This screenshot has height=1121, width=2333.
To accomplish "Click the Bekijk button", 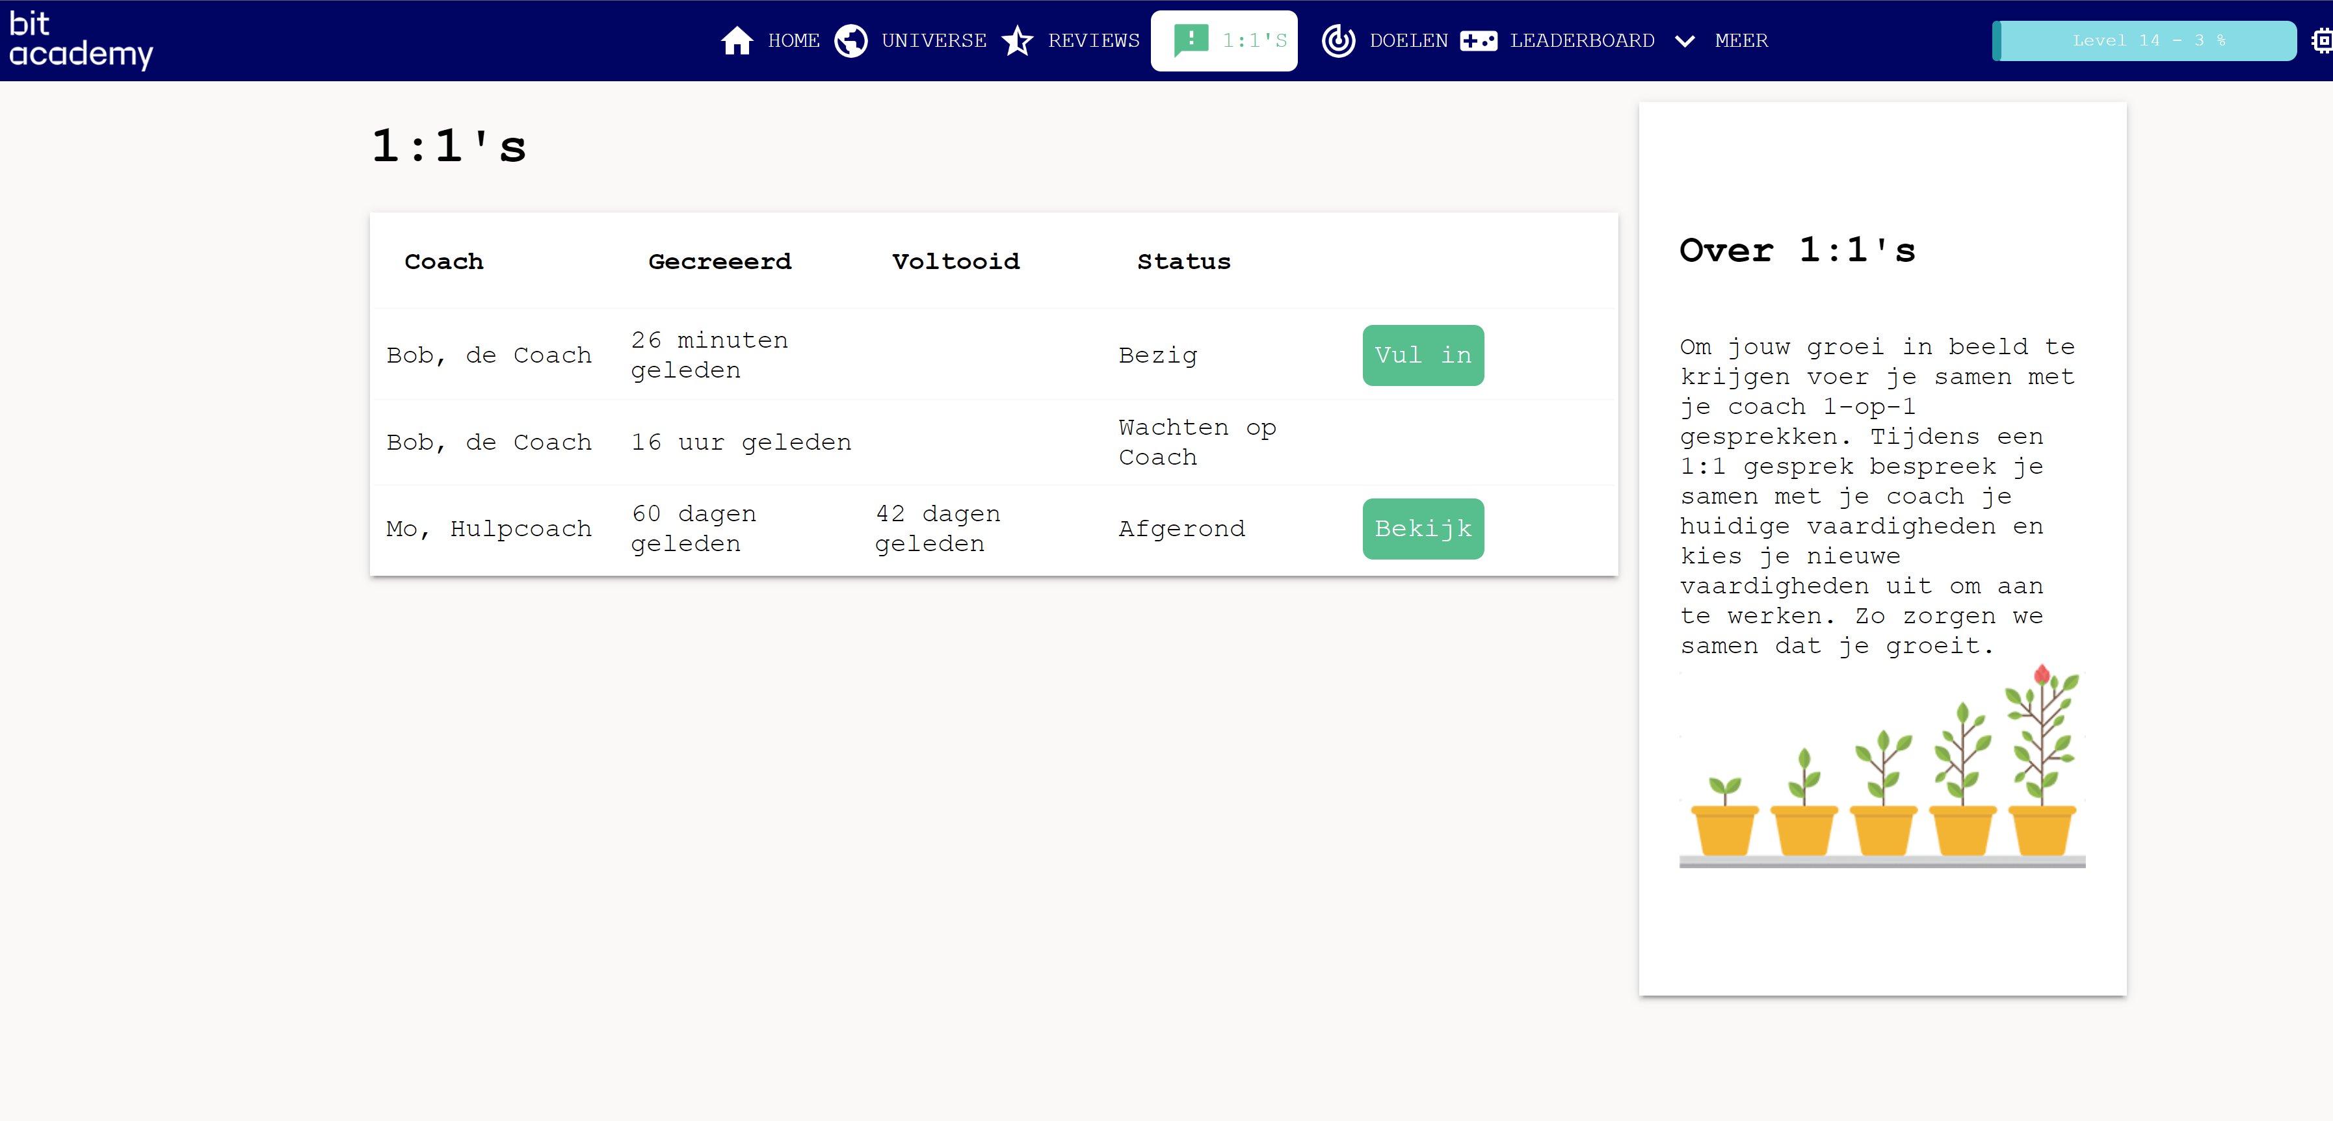I will tap(1422, 529).
